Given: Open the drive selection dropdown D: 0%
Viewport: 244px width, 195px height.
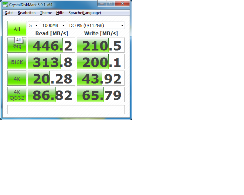Looking at the screenshot, I should click(96, 25).
